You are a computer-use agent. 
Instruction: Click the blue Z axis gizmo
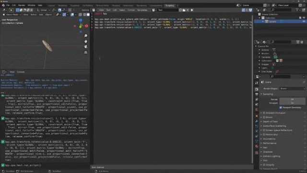(81, 20)
